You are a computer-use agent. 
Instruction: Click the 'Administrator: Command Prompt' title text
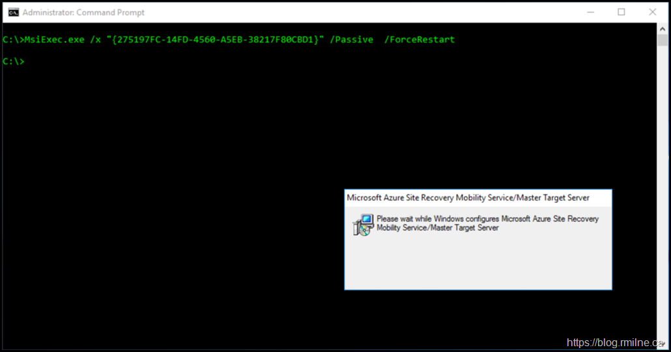pos(83,12)
